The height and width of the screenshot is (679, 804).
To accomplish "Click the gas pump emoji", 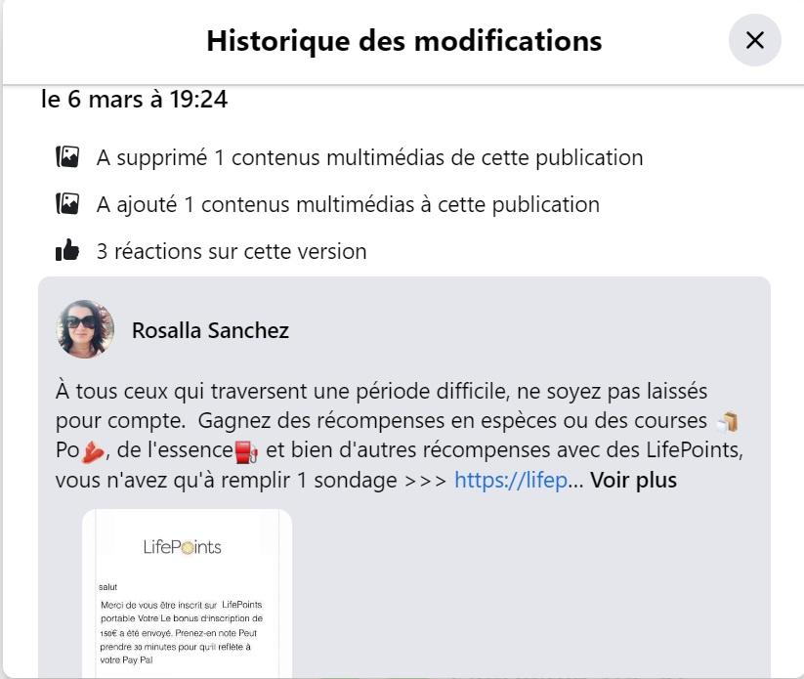I will (246, 451).
